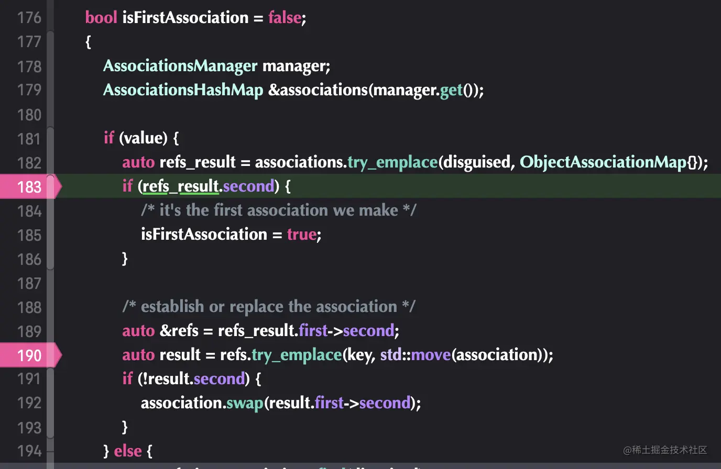Click line number 181 in the gutter
The width and height of the screenshot is (721, 469).
pyautogui.click(x=29, y=139)
